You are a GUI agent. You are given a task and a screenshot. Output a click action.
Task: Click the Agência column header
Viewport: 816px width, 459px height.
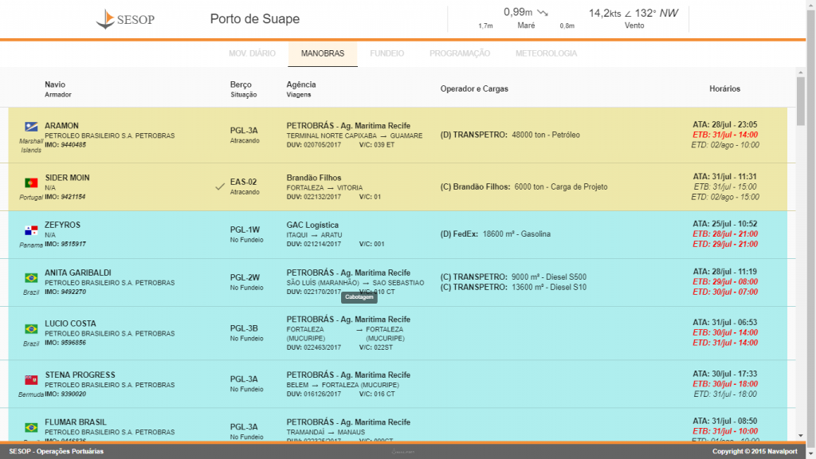click(x=300, y=84)
